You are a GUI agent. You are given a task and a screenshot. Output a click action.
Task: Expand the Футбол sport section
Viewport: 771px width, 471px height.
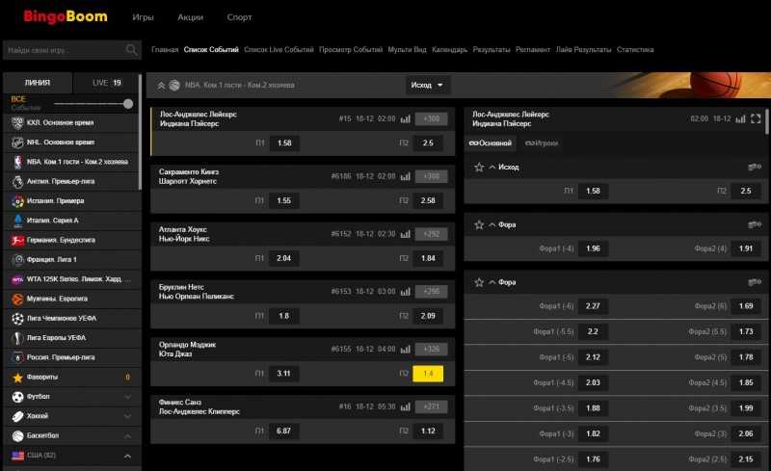(x=127, y=397)
